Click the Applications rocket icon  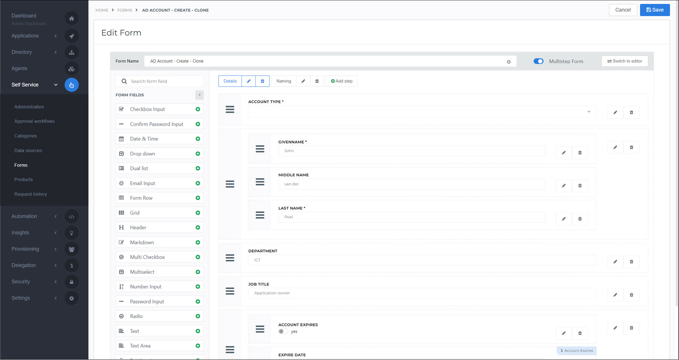point(71,36)
